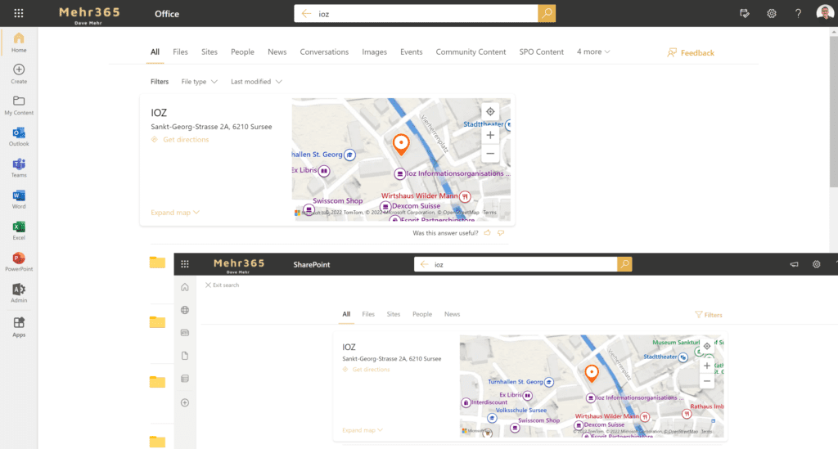Open SharePoint app launcher waffle

coord(185,263)
